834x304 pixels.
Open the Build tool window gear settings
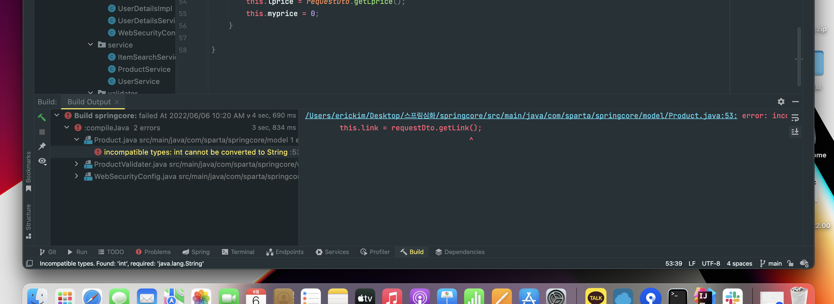[x=781, y=101]
